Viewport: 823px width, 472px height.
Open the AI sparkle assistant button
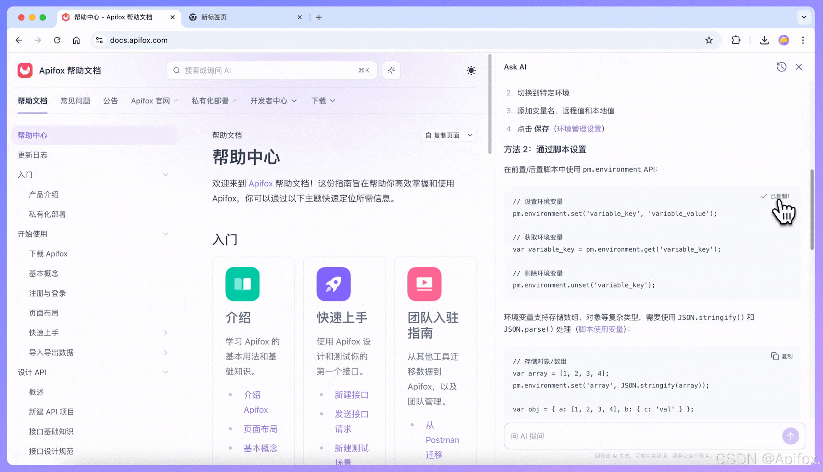[391, 70]
